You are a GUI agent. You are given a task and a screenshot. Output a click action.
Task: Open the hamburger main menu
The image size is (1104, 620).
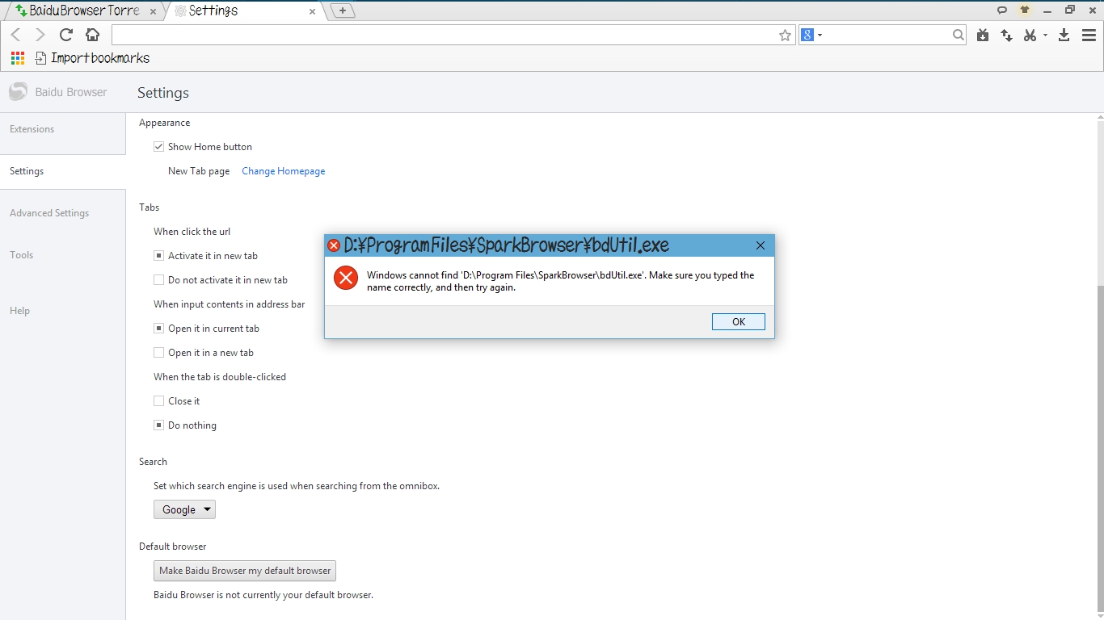coord(1089,35)
